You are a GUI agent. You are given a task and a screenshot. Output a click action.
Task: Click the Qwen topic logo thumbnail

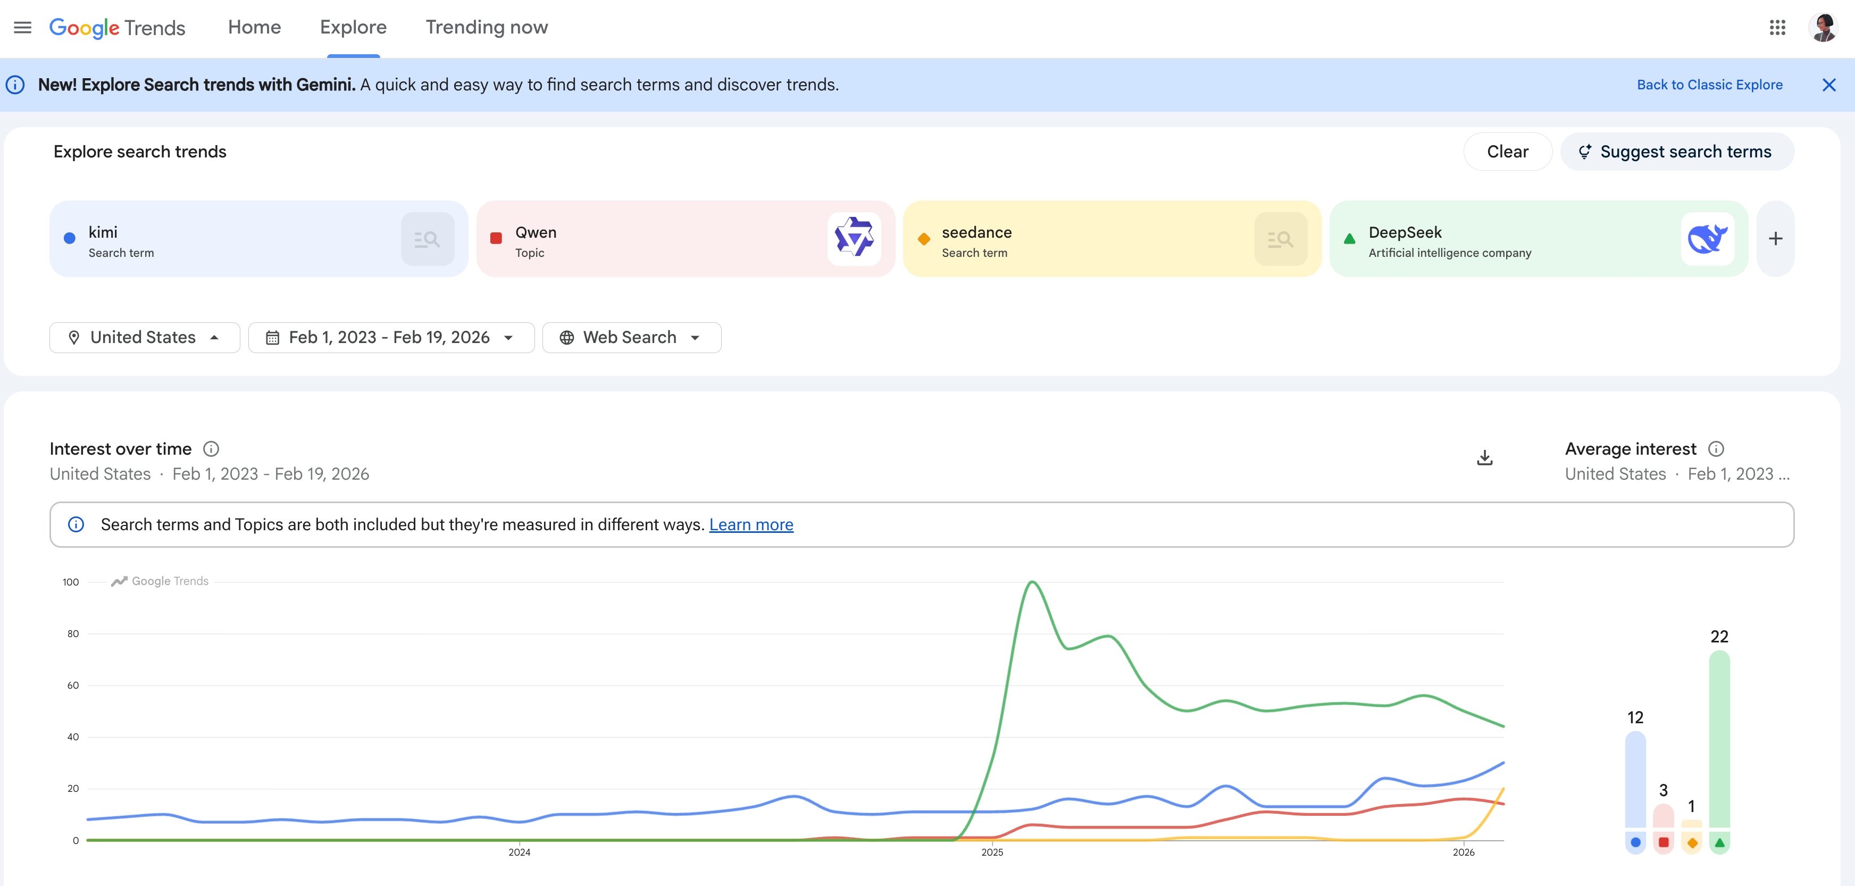click(x=854, y=239)
